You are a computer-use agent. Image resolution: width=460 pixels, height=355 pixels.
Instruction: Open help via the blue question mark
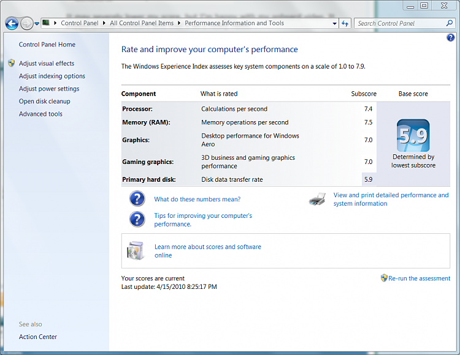click(450, 37)
